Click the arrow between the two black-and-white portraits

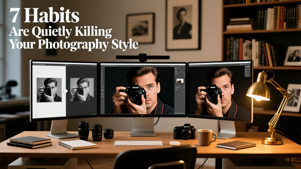(66, 91)
